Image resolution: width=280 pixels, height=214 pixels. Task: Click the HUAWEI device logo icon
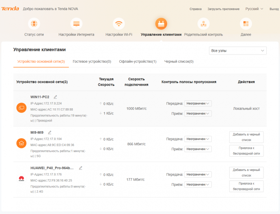pos(22,179)
